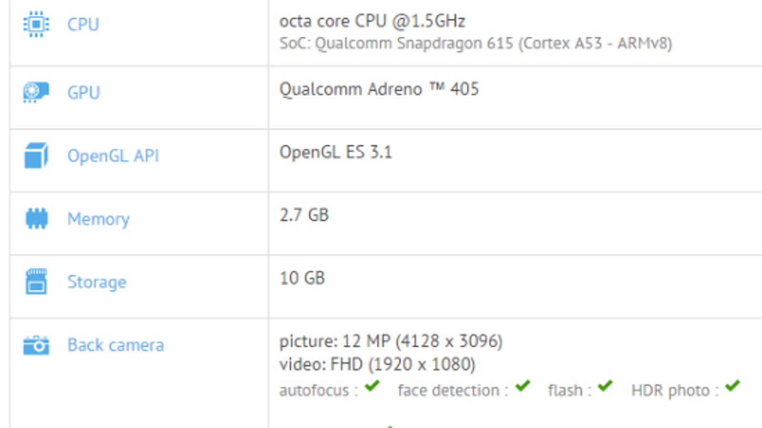
Task: Select the Memory label
Action: coord(99,219)
